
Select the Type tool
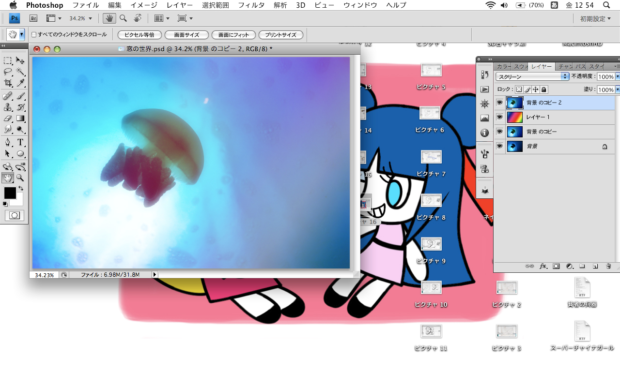click(20, 142)
